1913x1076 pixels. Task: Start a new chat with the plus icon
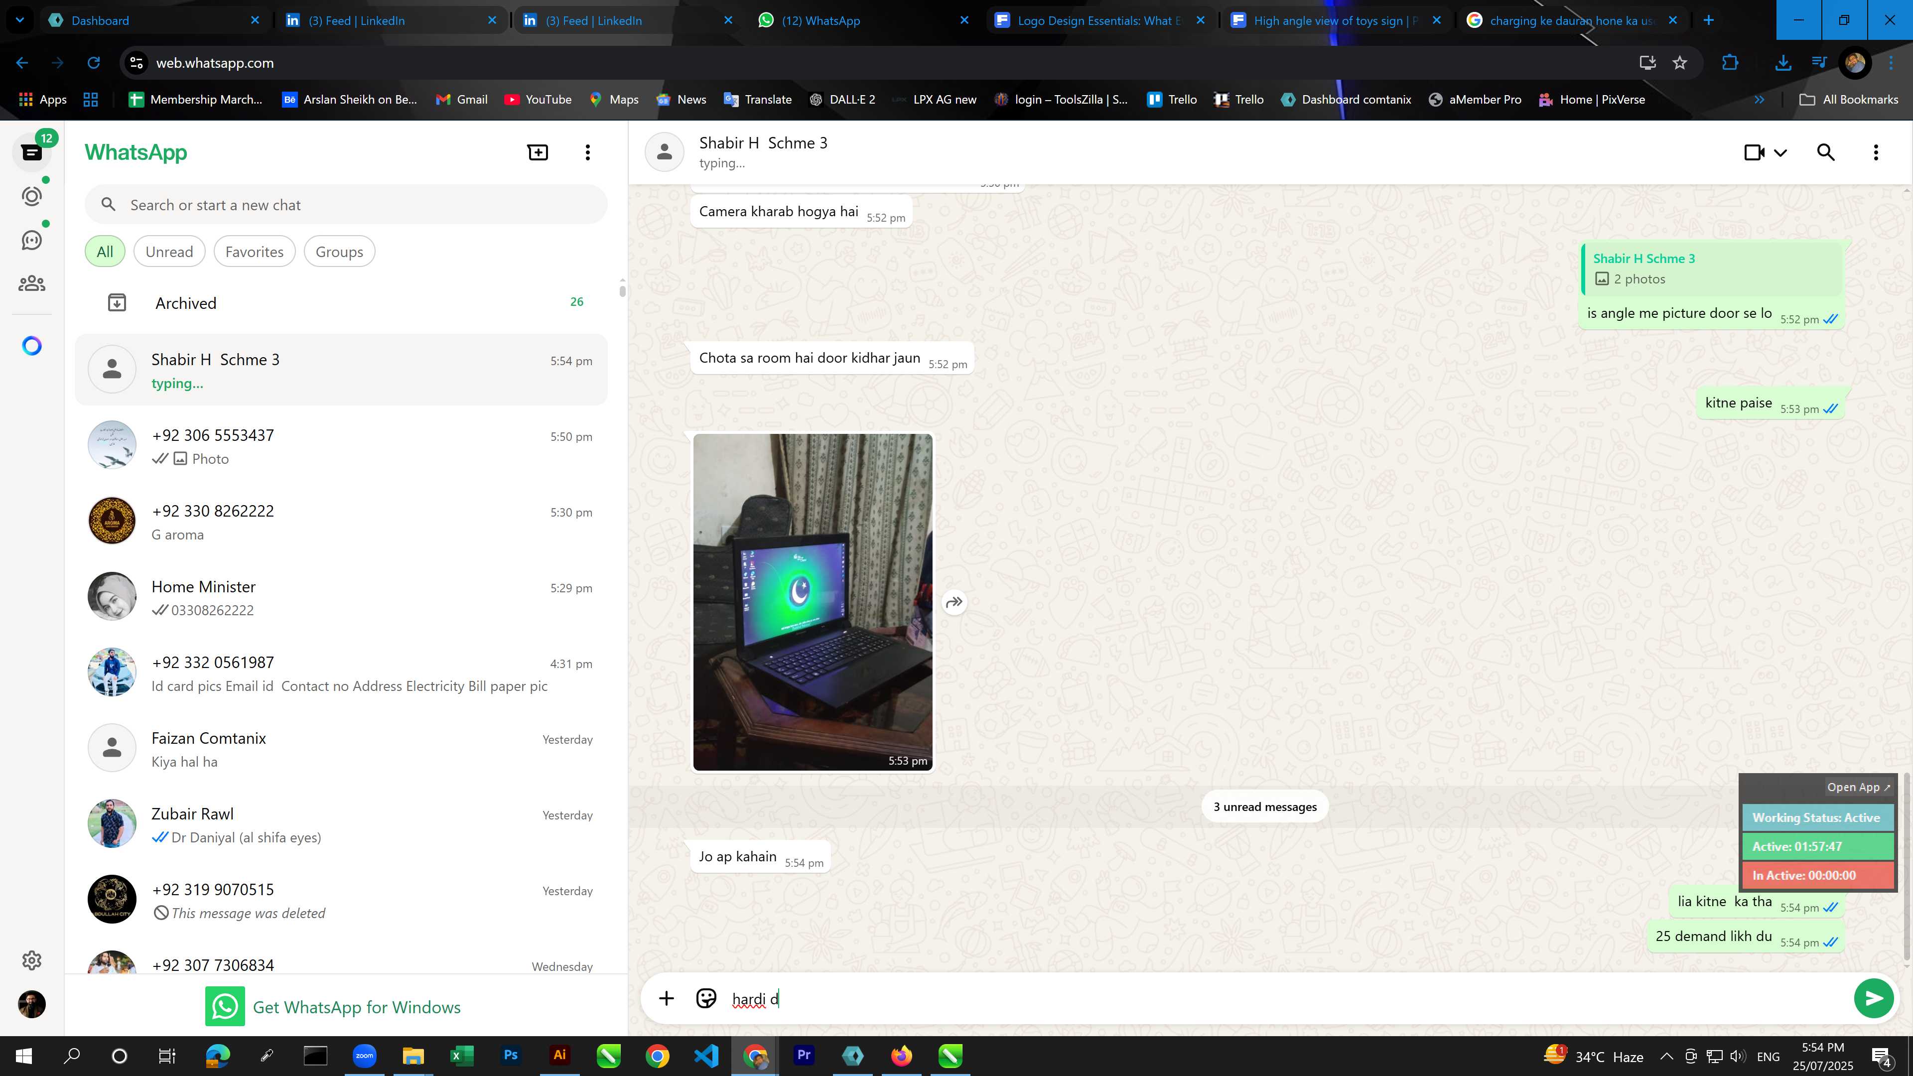[538, 152]
